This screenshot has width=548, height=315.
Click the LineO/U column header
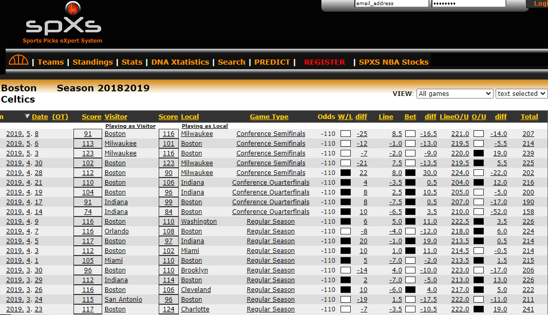coord(454,117)
